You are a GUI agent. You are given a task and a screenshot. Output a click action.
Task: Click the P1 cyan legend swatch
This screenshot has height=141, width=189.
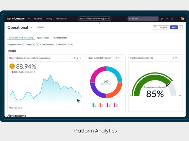(x=93, y=105)
